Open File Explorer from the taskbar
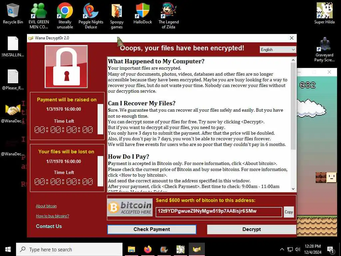Image resolution: width=341 pixels, height=256 pixels. pyautogui.click(x=131, y=249)
